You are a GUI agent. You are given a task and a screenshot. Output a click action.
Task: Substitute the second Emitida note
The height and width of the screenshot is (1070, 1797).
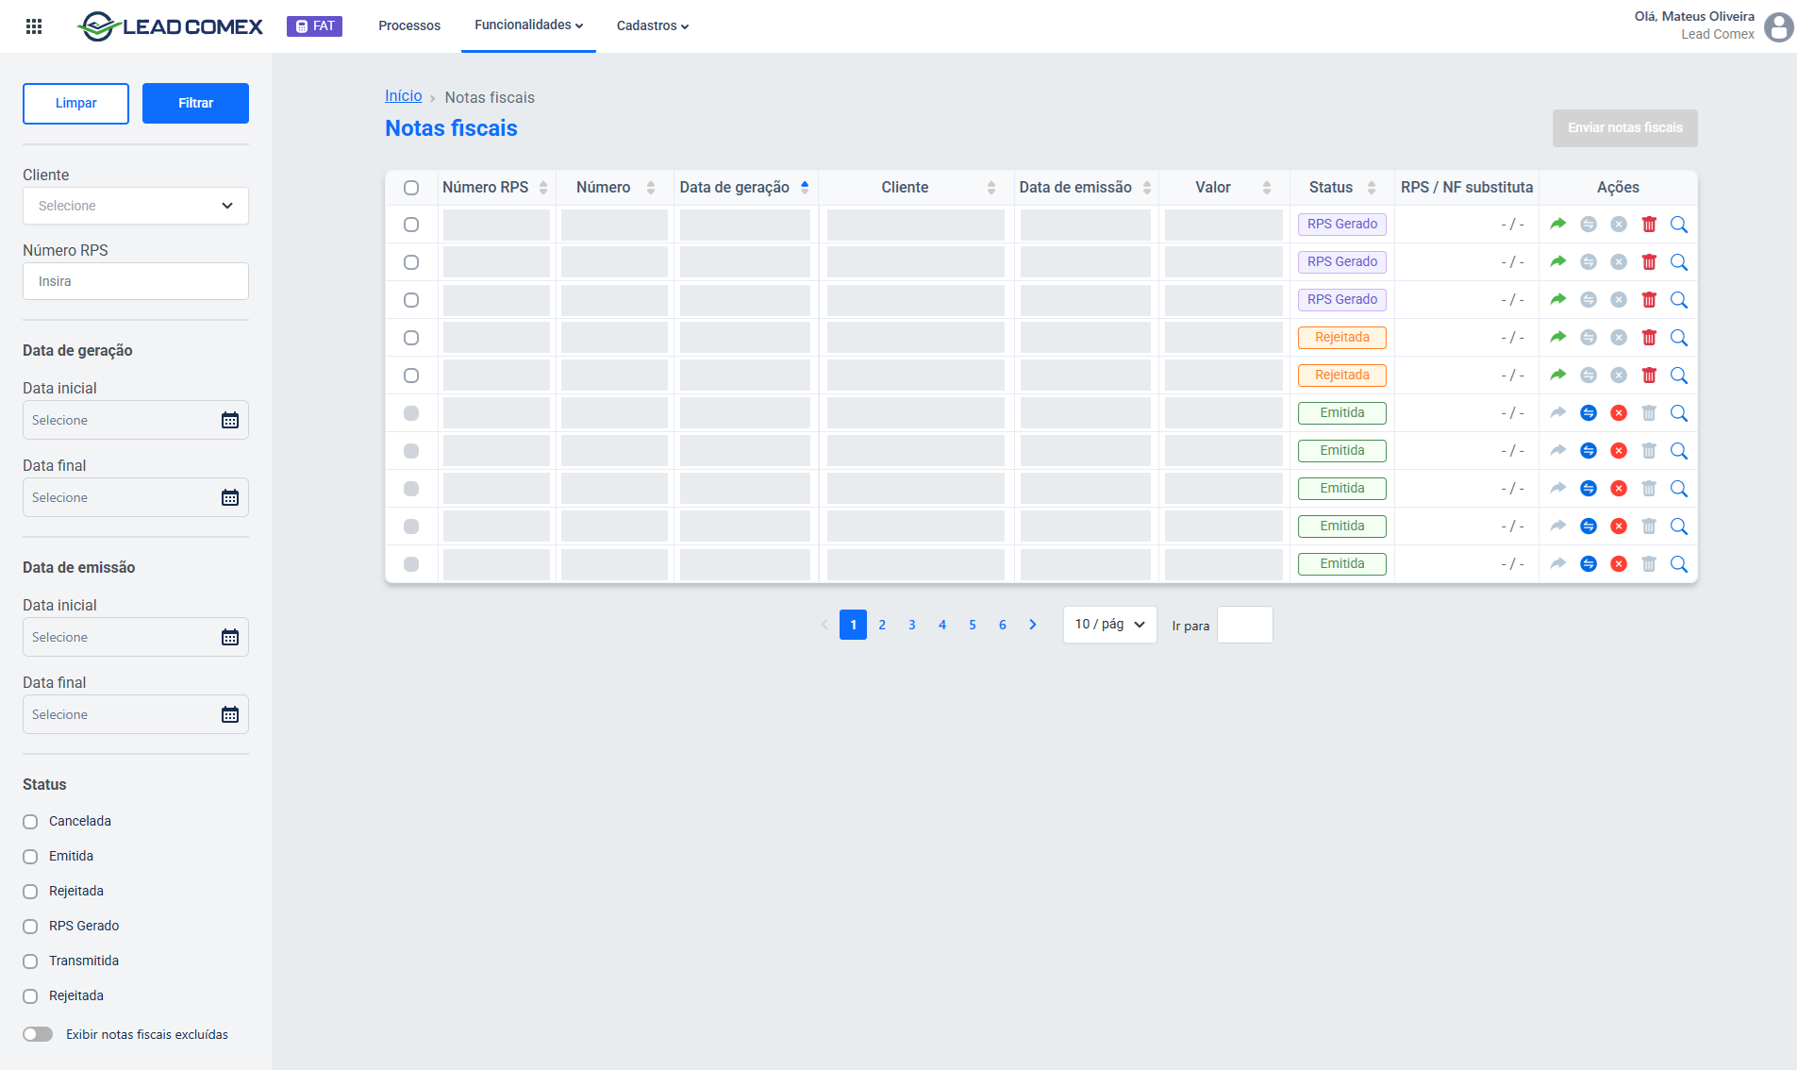pyautogui.click(x=1589, y=451)
